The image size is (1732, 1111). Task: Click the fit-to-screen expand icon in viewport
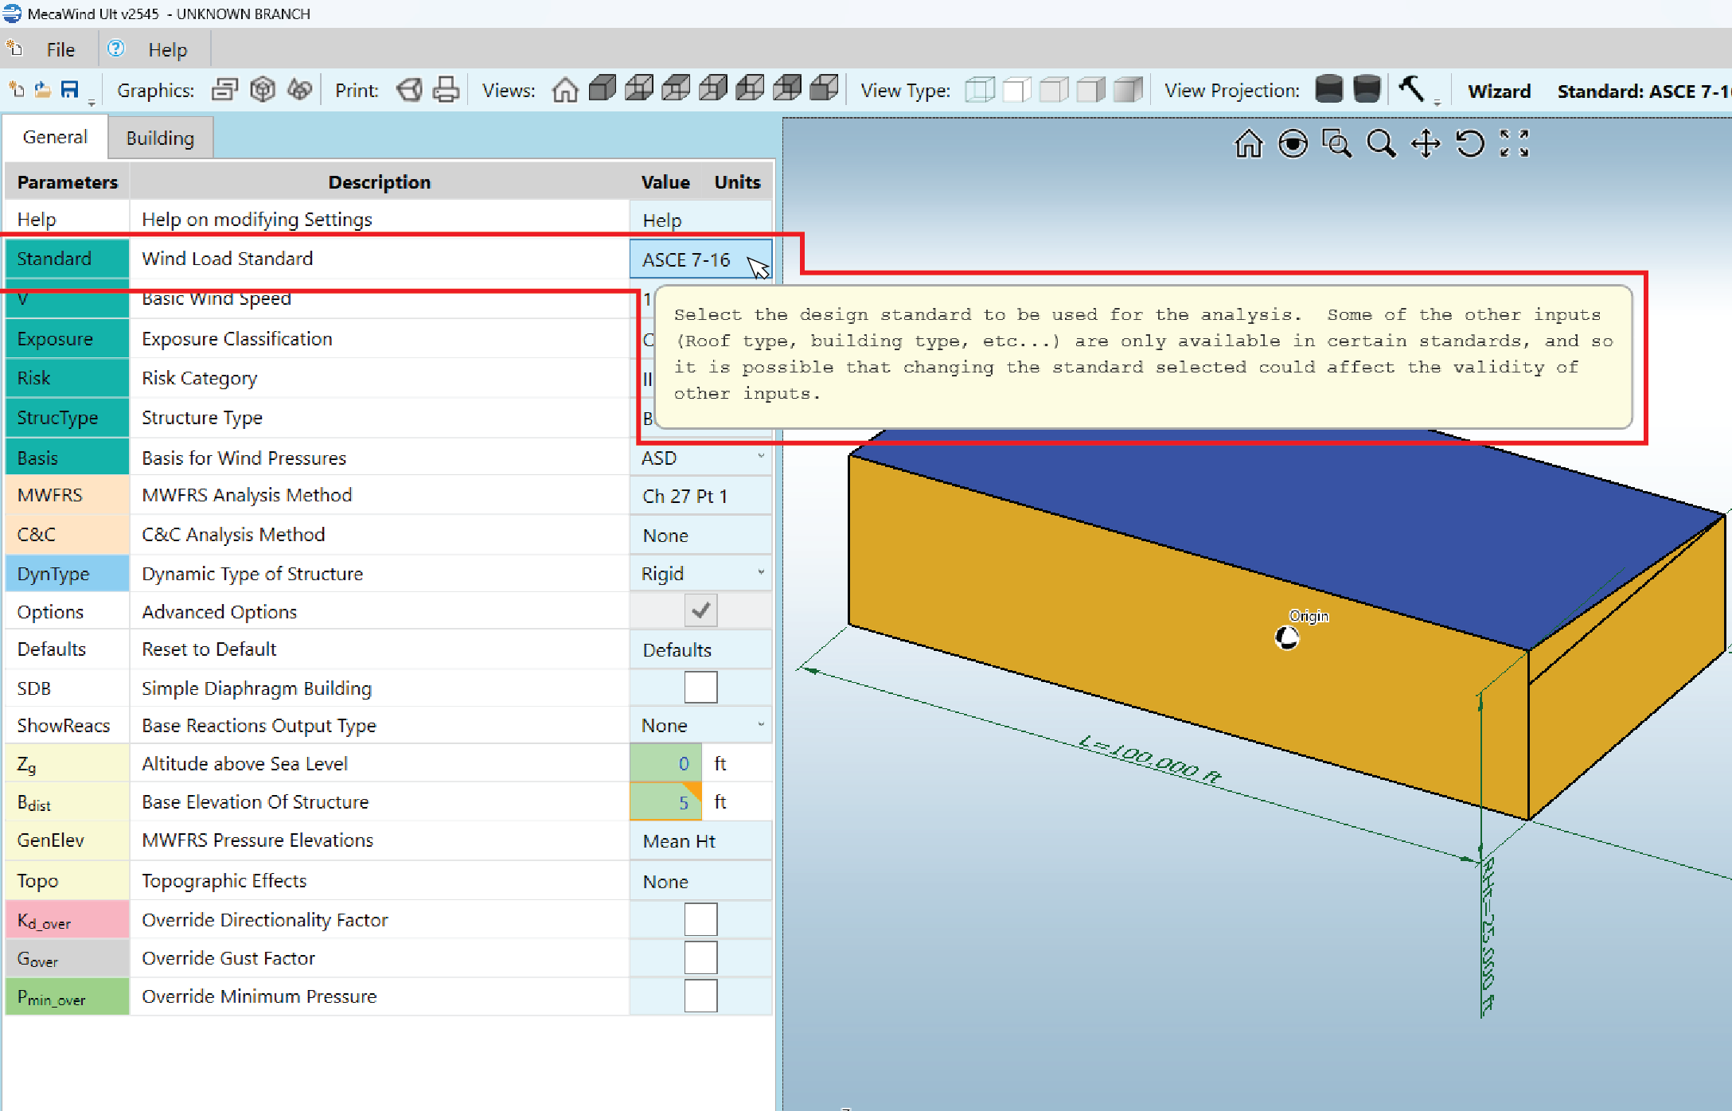click(1514, 144)
